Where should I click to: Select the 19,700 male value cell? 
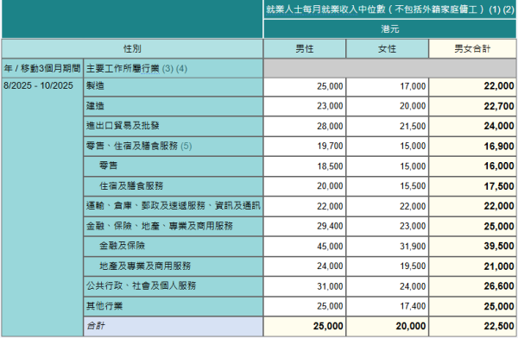(x=305, y=147)
